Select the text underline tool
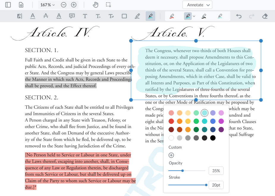This screenshot has width=275, height=196. click(x=33, y=16)
